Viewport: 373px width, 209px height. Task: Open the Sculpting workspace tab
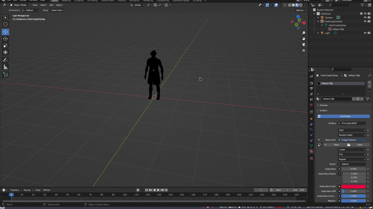coord(79,1)
